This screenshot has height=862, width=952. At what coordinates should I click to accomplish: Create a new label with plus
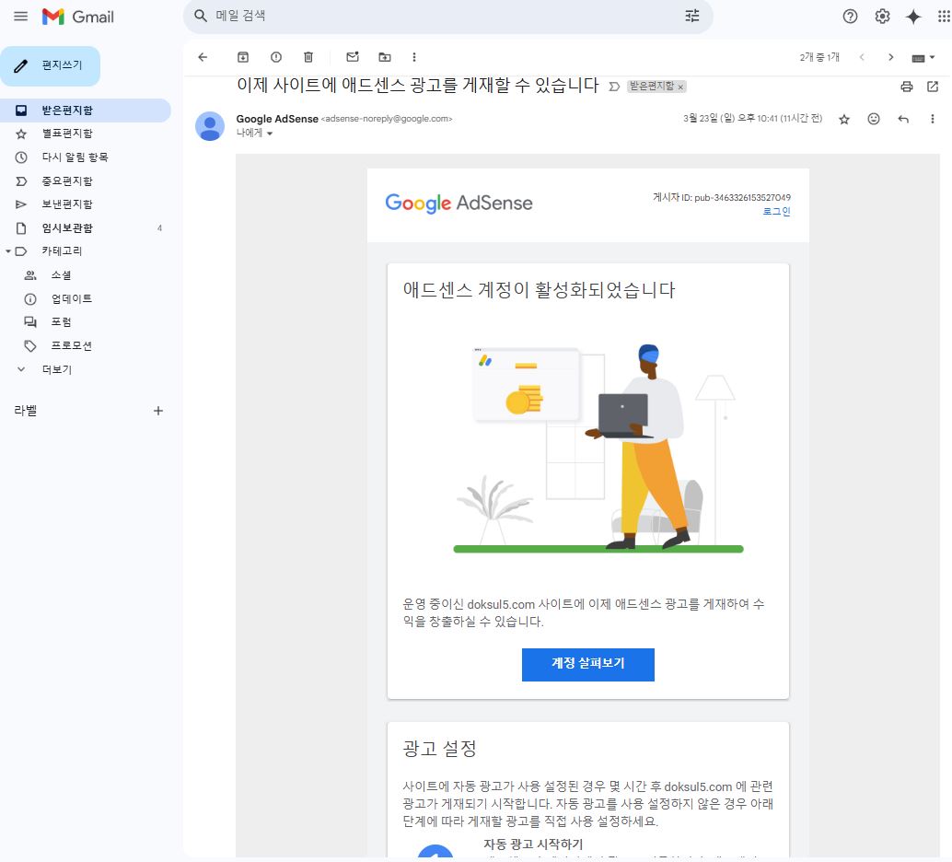click(157, 411)
